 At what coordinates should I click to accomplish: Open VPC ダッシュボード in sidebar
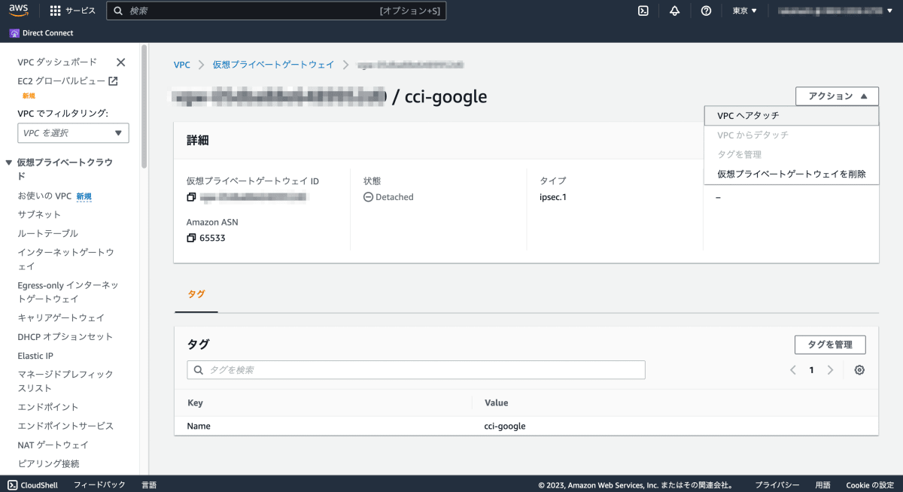57,62
